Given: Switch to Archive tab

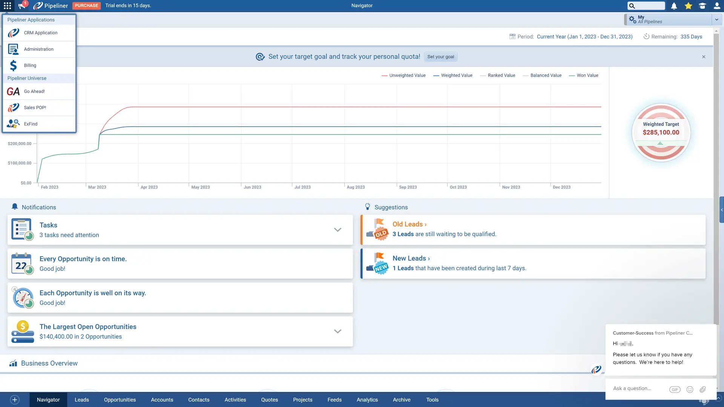Looking at the screenshot, I should pyautogui.click(x=402, y=400).
